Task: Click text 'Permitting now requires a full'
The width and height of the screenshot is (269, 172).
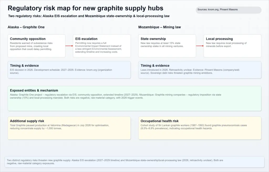Action: pyautogui.click(x=91, y=43)
